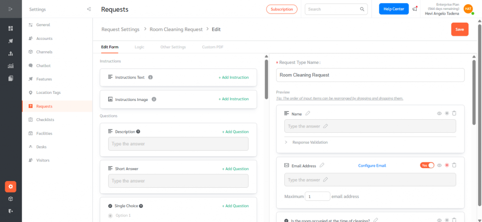482x222 pixels.
Task: Click pencil edit icon next to Name
Action: click(308, 114)
